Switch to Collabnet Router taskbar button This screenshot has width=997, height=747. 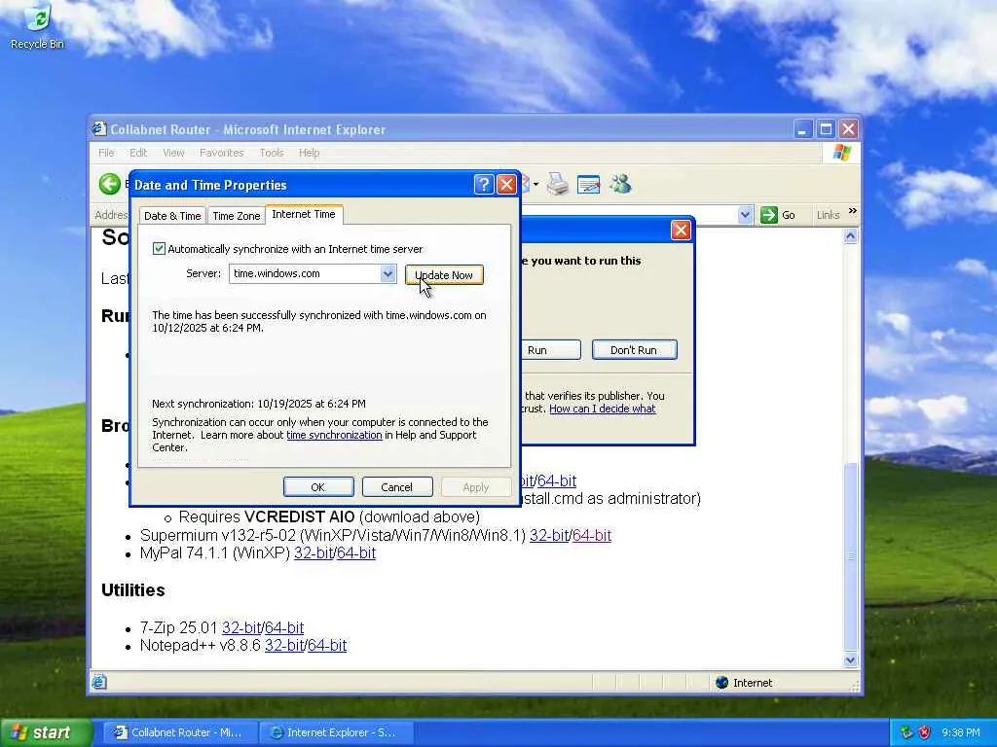(x=180, y=732)
